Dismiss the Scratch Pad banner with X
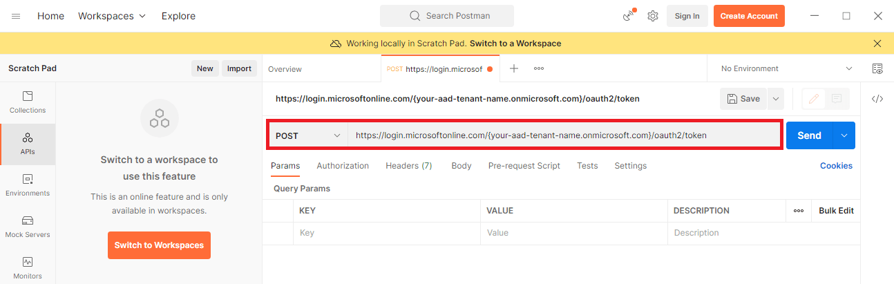Viewport: 894px width, 284px height. (x=877, y=44)
